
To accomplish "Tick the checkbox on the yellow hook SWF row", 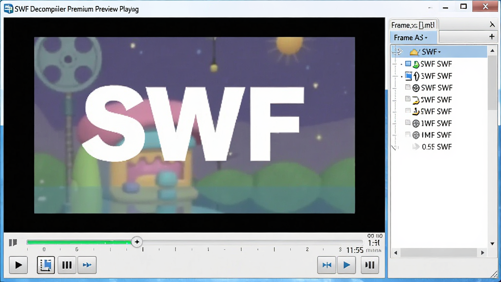I will pos(408,99).
